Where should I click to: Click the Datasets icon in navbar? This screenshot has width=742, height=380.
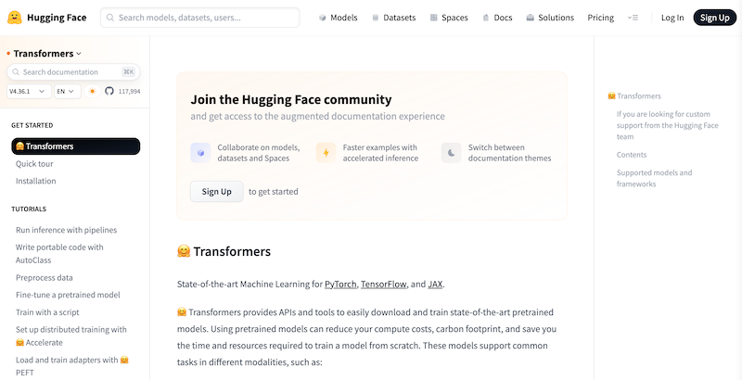[376, 18]
